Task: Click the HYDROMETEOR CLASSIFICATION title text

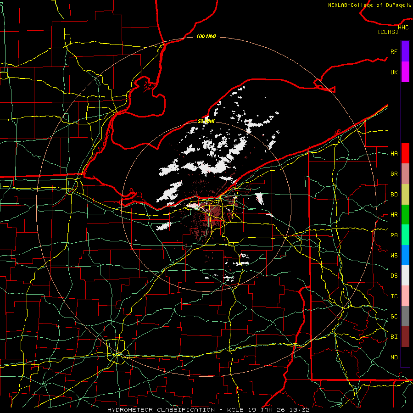Action: (x=161, y=410)
